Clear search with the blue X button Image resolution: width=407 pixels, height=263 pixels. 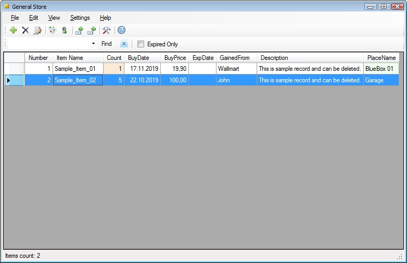pos(124,44)
